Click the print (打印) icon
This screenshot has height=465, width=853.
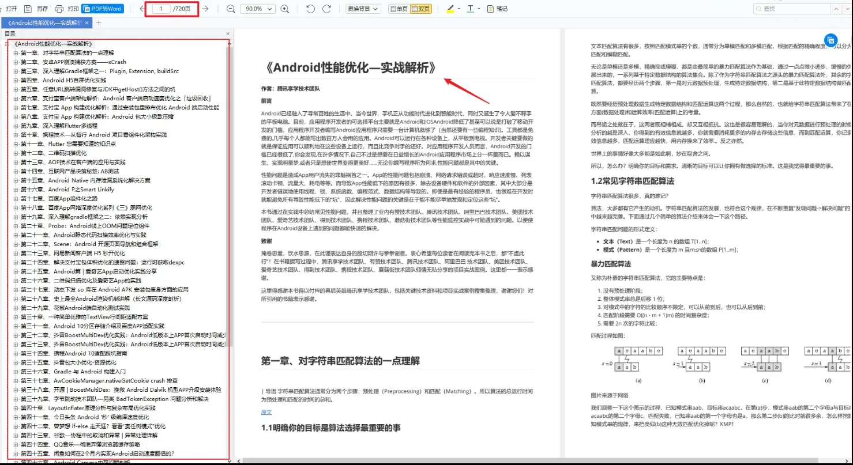(x=59, y=9)
